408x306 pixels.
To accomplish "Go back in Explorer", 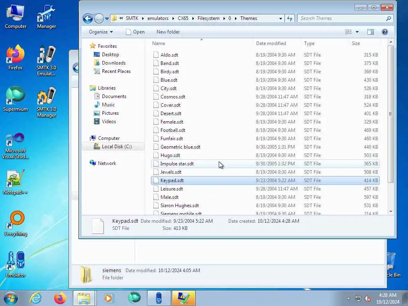I will pyautogui.click(x=88, y=18).
